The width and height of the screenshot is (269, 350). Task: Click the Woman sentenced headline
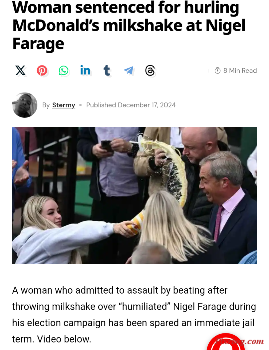(129, 26)
